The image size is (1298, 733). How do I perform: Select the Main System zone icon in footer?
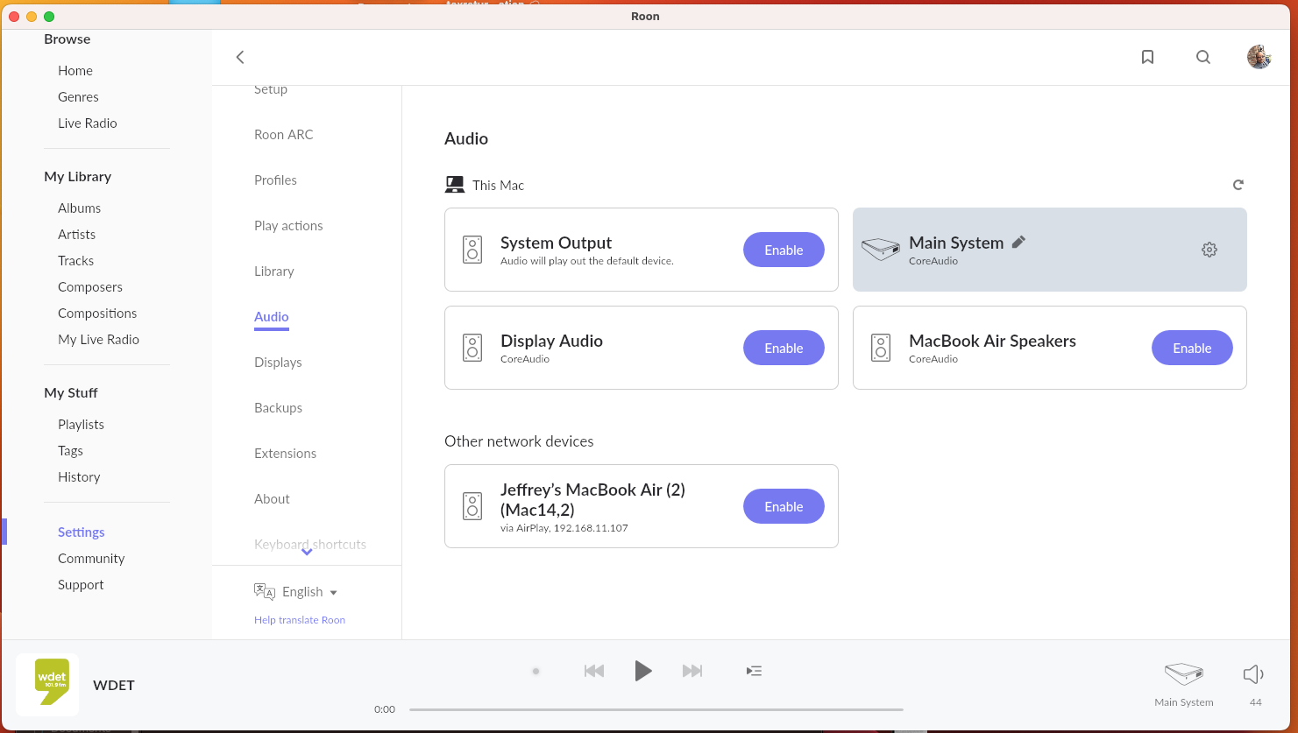point(1183,673)
